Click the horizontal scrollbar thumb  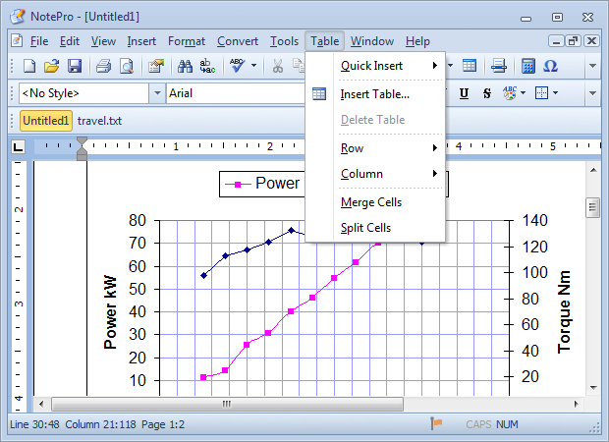tap(227, 404)
